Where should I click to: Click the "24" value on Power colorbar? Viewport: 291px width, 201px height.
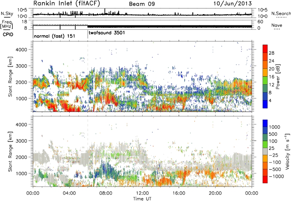point(271,61)
